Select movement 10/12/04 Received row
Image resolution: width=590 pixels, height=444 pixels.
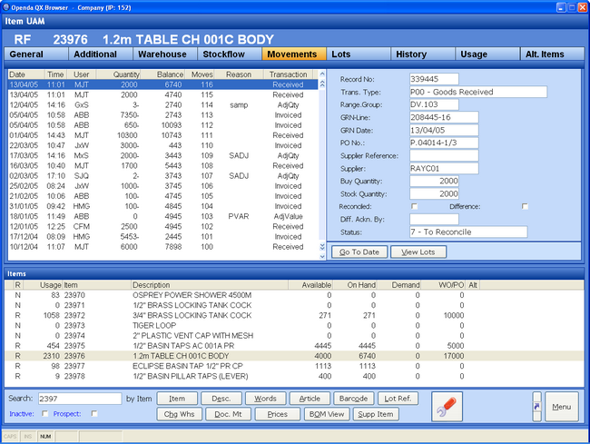(162, 247)
